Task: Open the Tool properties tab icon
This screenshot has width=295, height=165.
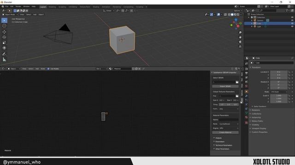Action: (246, 64)
